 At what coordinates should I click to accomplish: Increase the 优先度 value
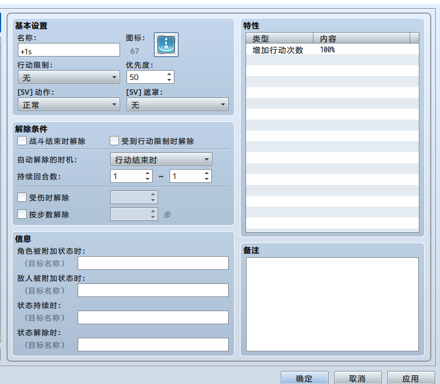pyautogui.click(x=169, y=74)
